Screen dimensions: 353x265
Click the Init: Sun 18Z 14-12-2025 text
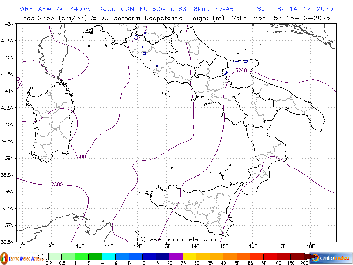click(x=287, y=9)
